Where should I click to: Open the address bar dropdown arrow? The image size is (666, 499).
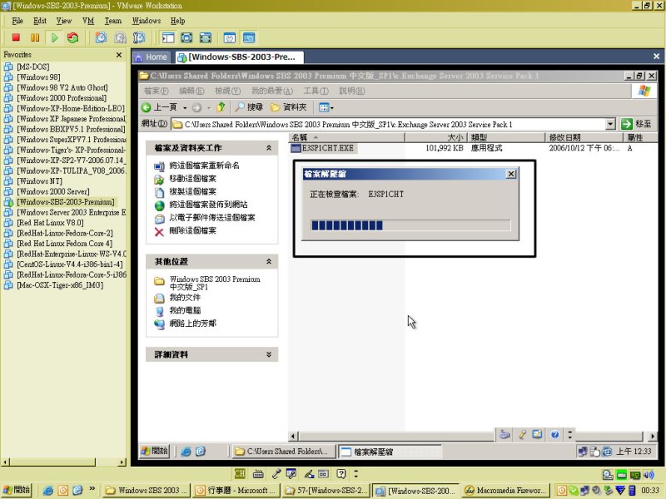click(x=610, y=124)
